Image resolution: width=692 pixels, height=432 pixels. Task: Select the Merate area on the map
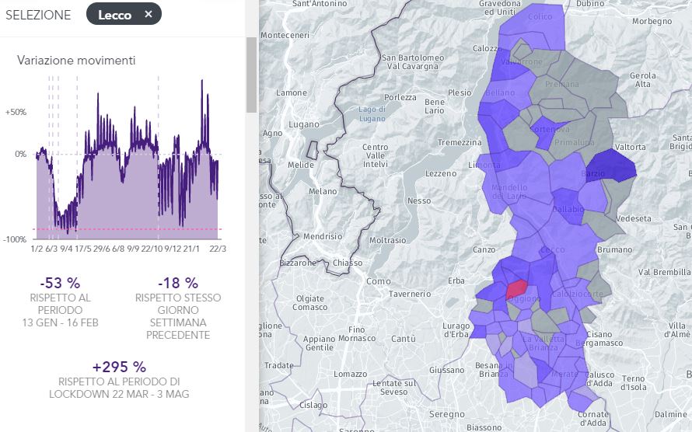[x=564, y=374]
